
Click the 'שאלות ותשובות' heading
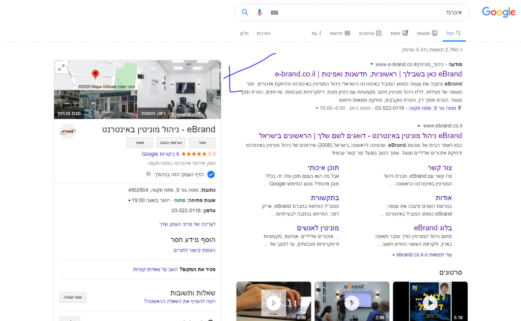(193, 293)
